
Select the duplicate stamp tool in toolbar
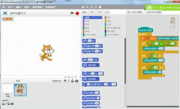pyautogui.click(x=83, y=7)
